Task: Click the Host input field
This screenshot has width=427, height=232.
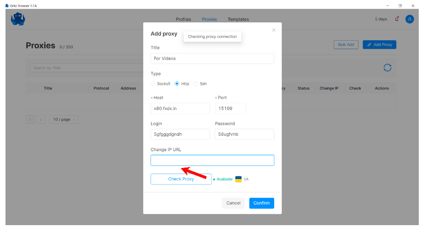Action: click(x=180, y=108)
